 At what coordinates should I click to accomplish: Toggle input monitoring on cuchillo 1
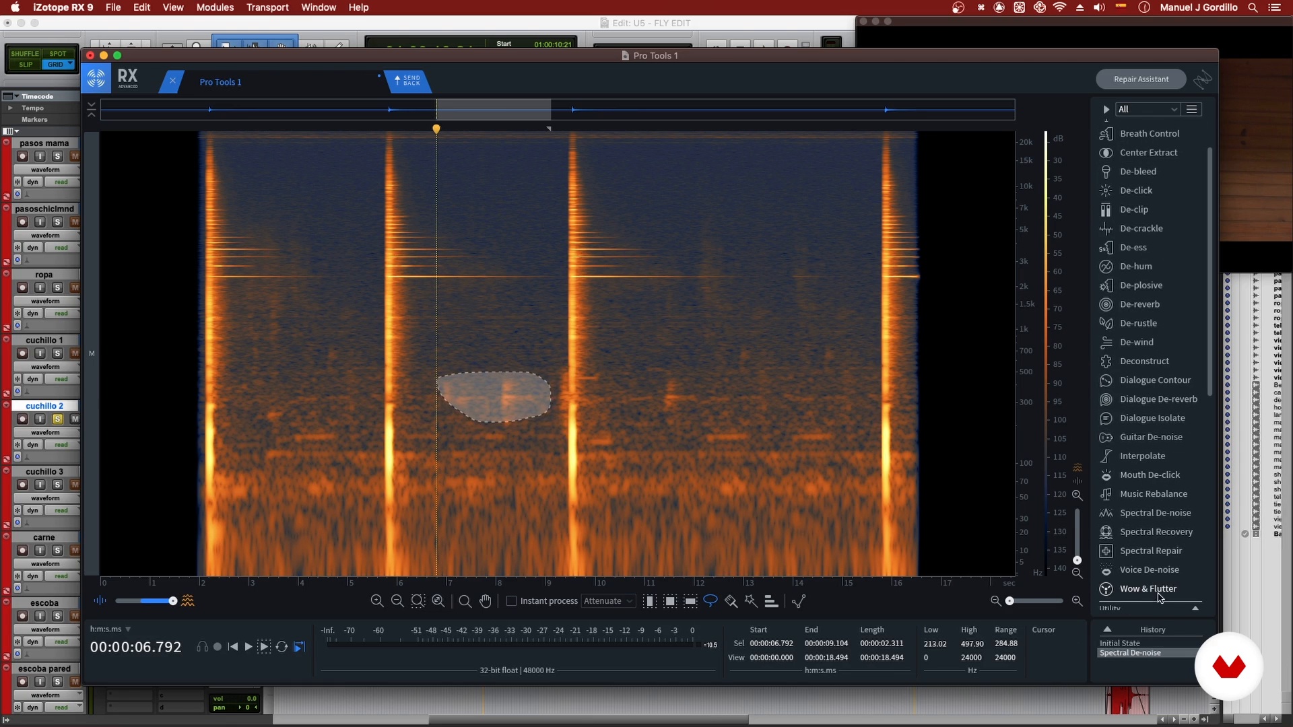40,353
